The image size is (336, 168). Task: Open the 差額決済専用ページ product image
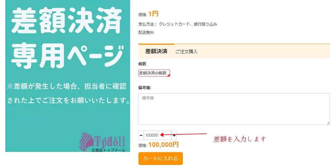[x=68, y=76]
